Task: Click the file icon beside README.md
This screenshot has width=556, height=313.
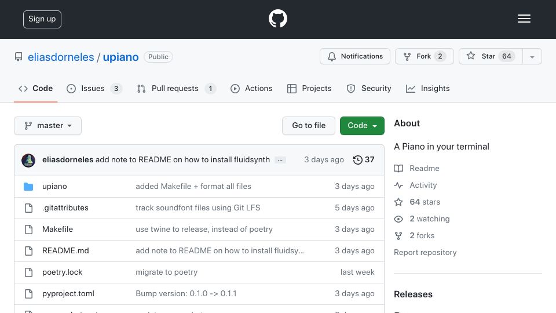Action: pyautogui.click(x=28, y=251)
